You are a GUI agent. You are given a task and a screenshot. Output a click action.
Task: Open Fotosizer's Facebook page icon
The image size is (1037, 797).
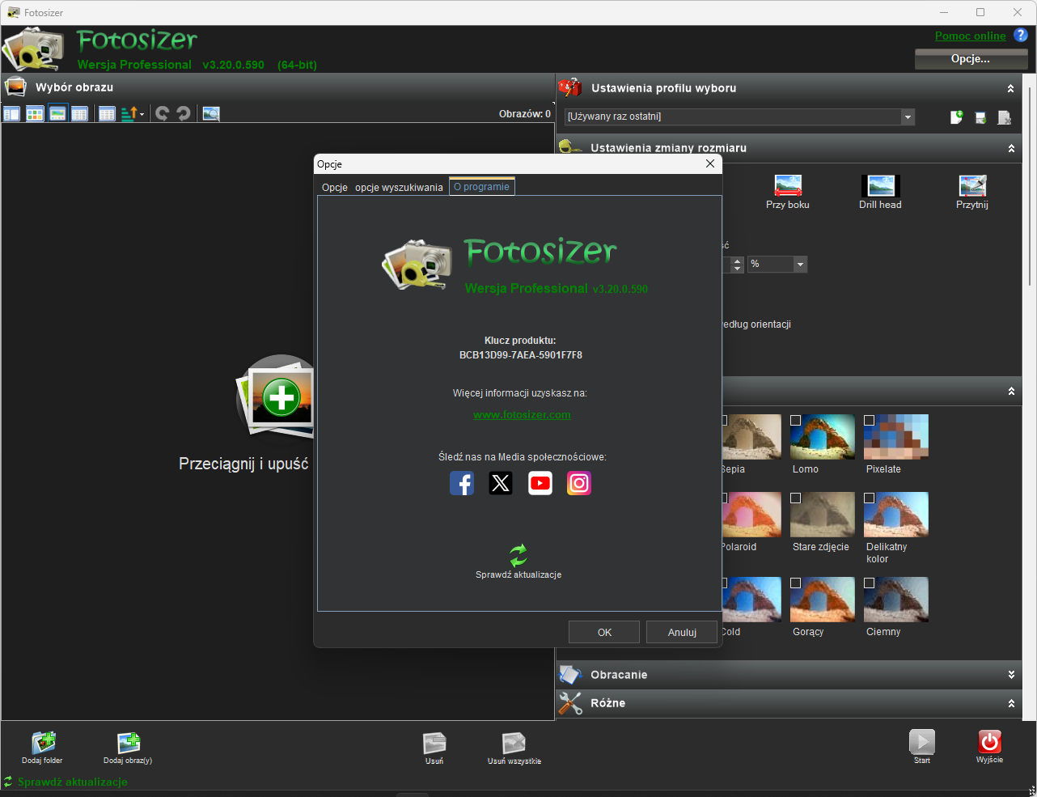[x=462, y=483]
